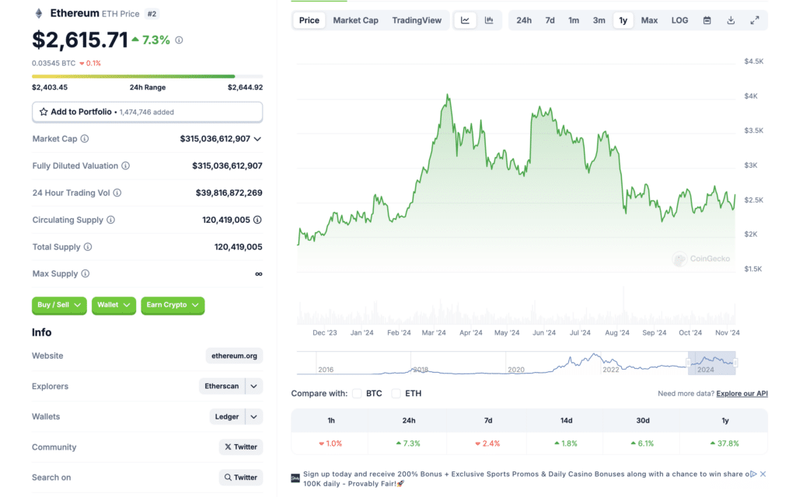Download chart data icon
796x497 pixels.
[731, 20]
